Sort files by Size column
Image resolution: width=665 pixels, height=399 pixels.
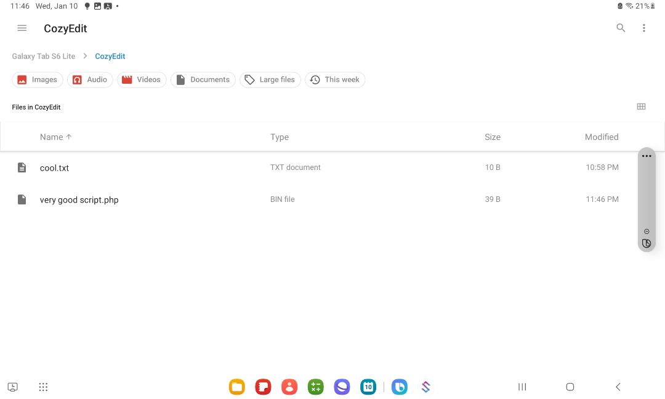(x=492, y=137)
